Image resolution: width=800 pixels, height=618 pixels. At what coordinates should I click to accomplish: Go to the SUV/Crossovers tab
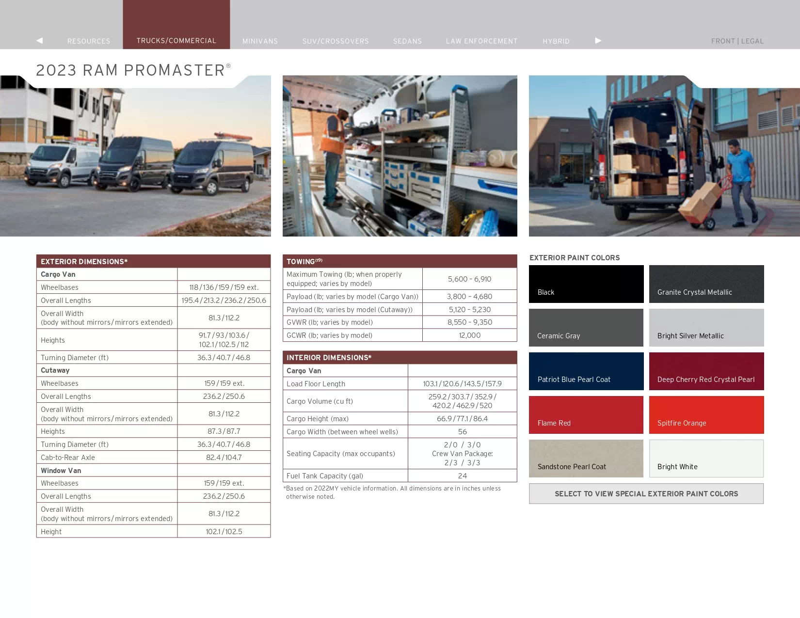336,41
